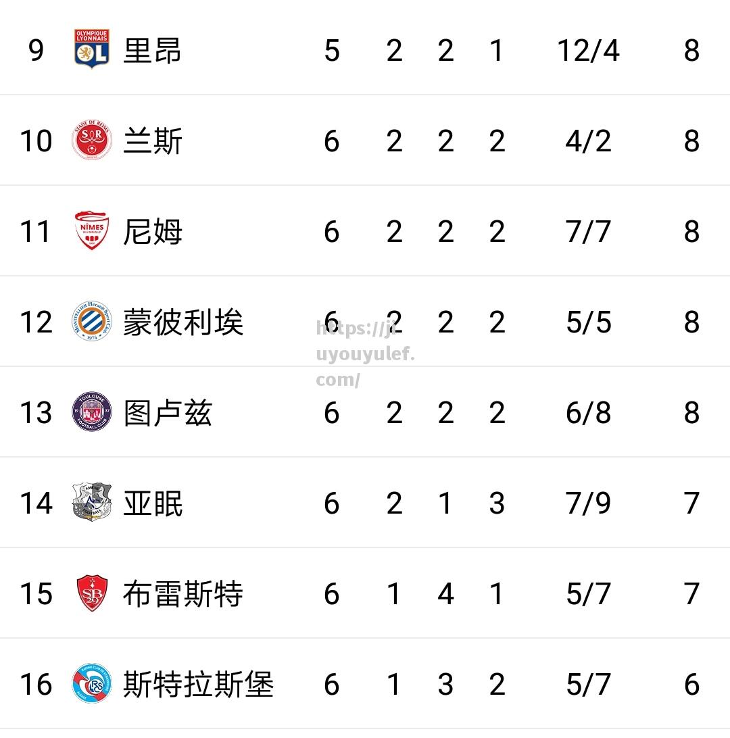Select 图卢兹 team name
Viewport: 730px width, 738px height.
(x=168, y=413)
